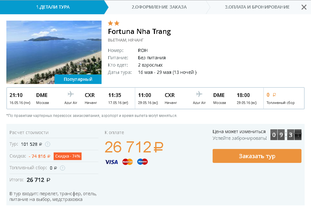Click the return flight airplane icon

point(199,94)
